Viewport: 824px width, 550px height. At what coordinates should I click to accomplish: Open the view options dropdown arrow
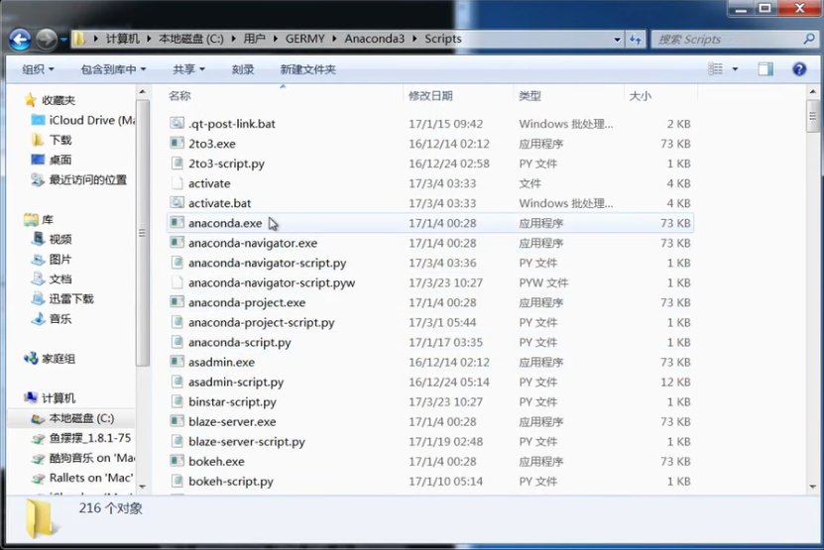(x=735, y=69)
